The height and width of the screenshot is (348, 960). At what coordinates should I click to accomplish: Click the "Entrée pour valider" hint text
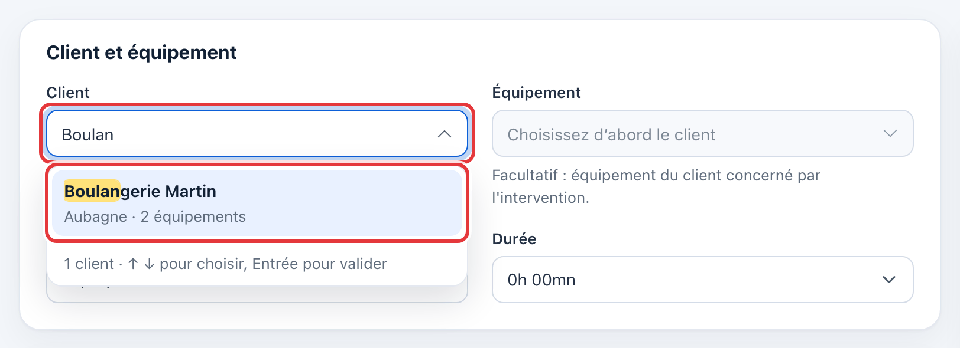319,264
